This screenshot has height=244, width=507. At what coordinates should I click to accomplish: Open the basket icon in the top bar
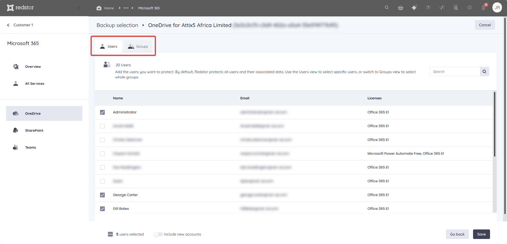click(x=401, y=8)
